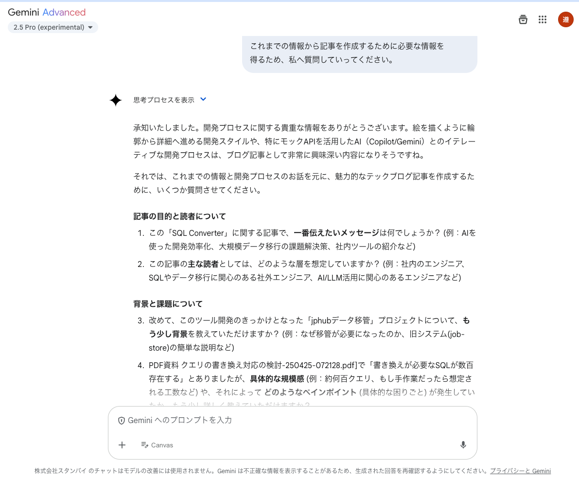
Task: Click bold text 具体的な規模感
Action: point(277,378)
